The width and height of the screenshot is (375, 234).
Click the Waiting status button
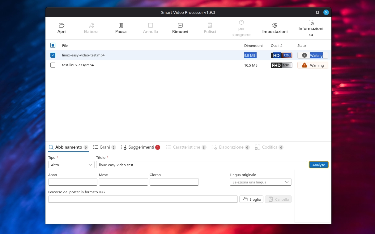click(x=313, y=55)
